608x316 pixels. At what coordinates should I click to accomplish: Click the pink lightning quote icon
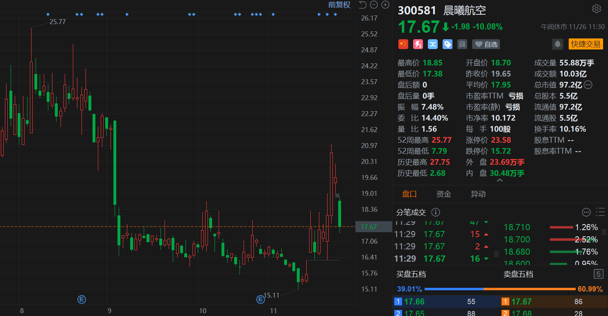click(418, 44)
